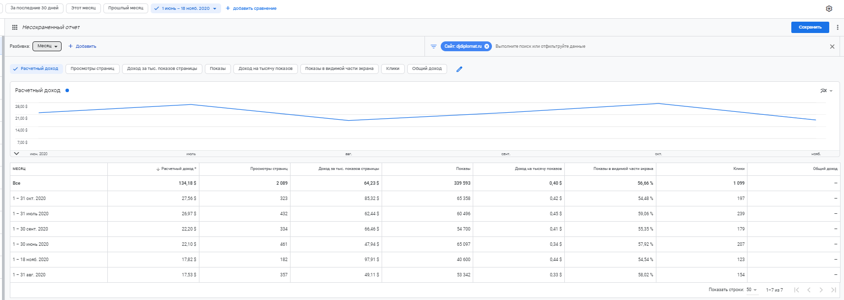Image resolution: width=844 pixels, height=300 pixels.
Task: Go to next page of table rows
Action: pyautogui.click(x=821, y=290)
